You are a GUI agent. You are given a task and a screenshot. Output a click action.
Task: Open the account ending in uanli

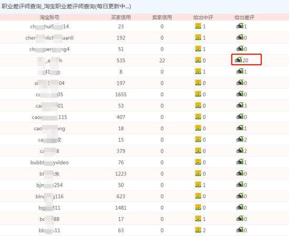(49, 38)
